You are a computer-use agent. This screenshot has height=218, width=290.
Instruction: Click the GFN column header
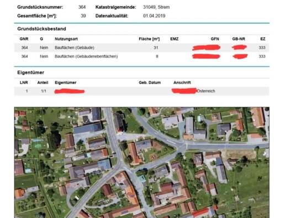click(215, 39)
